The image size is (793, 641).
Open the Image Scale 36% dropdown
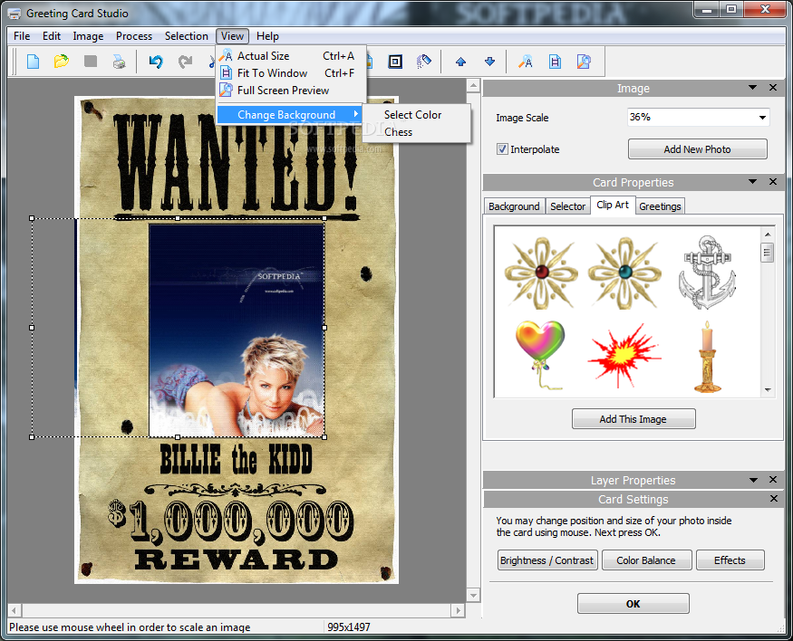[762, 118]
